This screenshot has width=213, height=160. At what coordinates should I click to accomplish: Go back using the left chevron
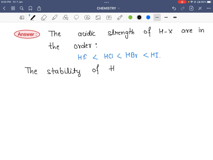(4, 8)
